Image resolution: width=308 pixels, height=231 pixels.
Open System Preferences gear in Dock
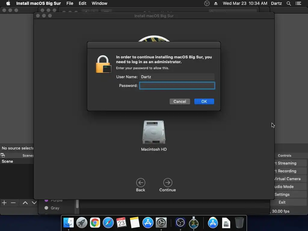(x=161, y=223)
